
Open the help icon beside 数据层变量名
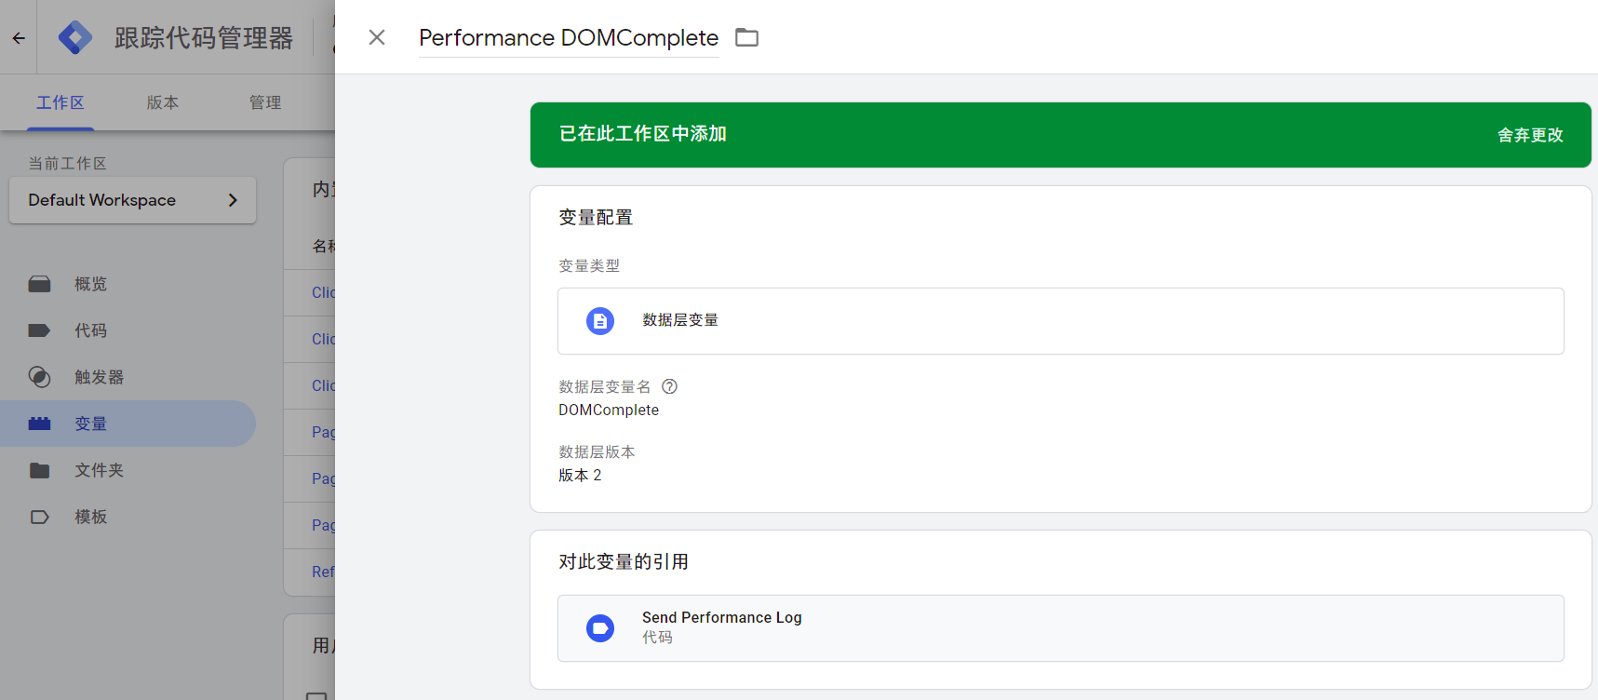point(669,386)
